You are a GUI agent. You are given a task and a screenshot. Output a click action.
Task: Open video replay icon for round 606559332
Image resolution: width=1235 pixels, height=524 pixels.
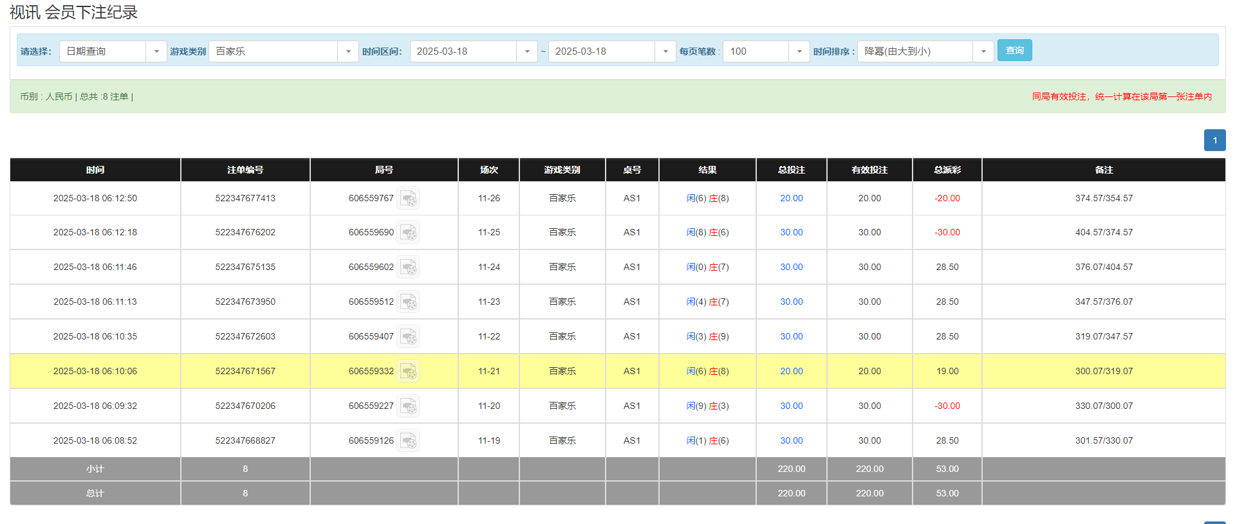pos(408,372)
